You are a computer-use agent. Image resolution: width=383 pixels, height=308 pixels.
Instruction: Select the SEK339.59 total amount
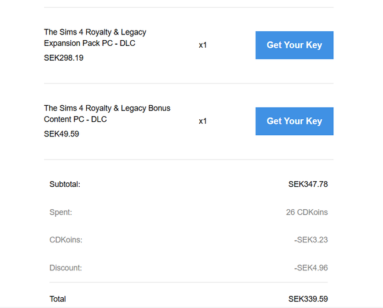click(308, 299)
